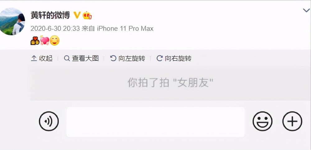This screenshot has height=150, width=311.
Task: Click the 你拍了拍 "女朋友" notice text
Action: click(170, 82)
